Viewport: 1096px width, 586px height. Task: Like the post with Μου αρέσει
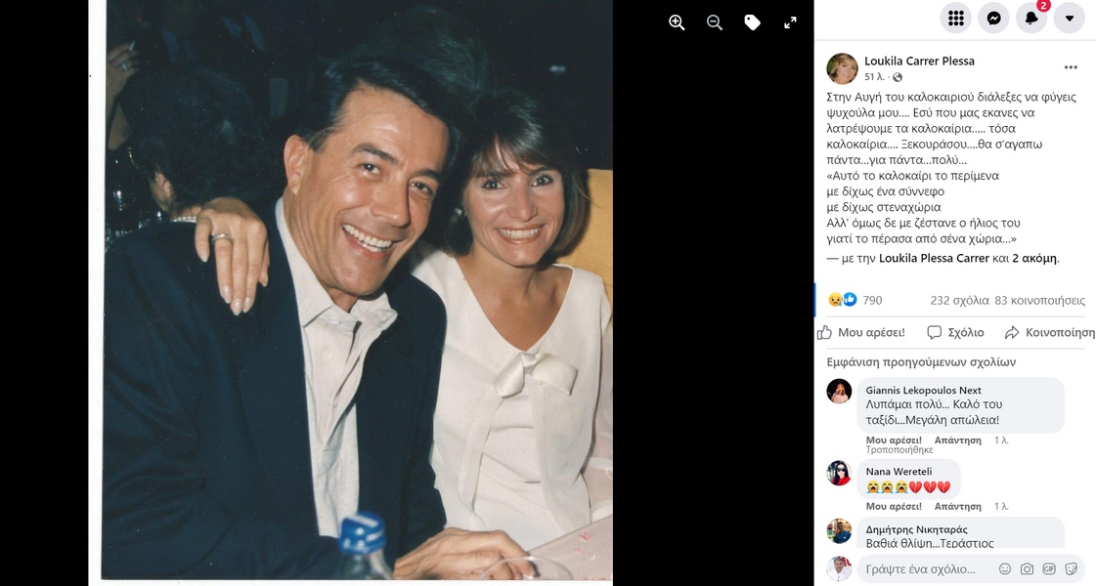(x=861, y=332)
